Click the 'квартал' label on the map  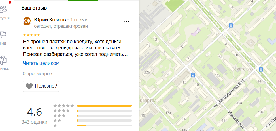point(148,101)
